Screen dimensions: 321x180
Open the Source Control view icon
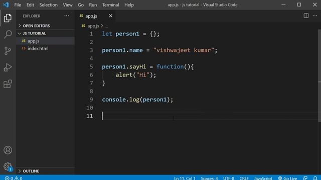point(8,51)
